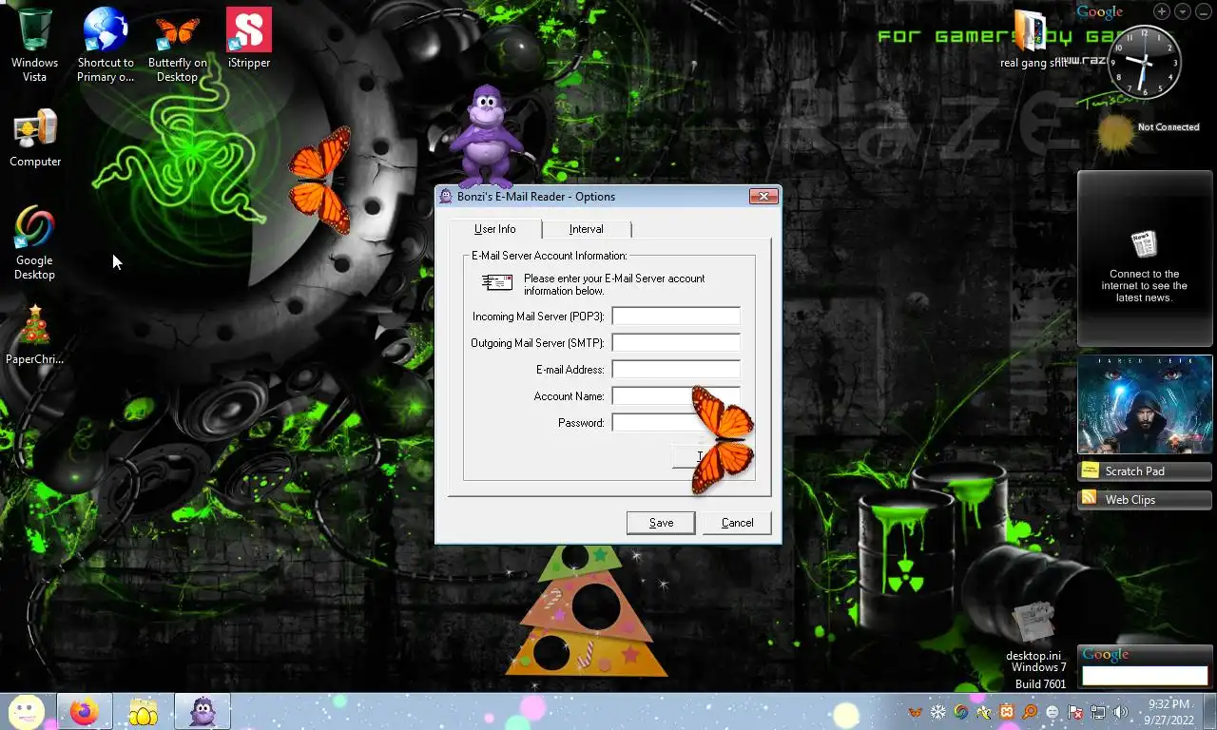Open the movie poster photo gadget
The width and height of the screenshot is (1217, 730).
pos(1145,405)
